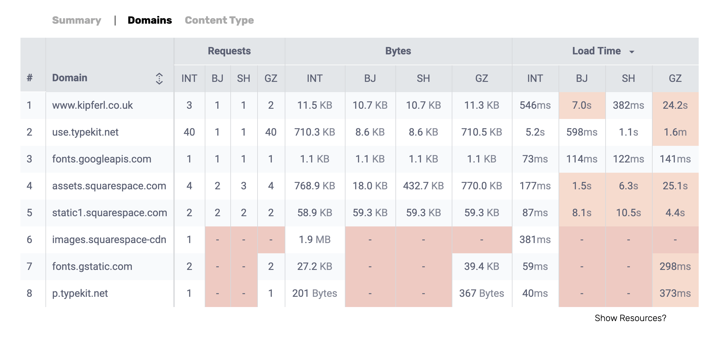Click the 58.9 KB bytes cell
Screen dimensions: 723x339
click(315, 213)
